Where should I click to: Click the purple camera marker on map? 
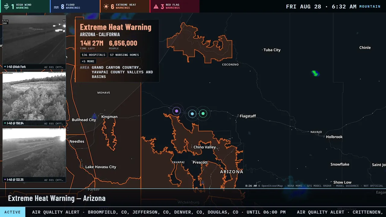[176, 111]
